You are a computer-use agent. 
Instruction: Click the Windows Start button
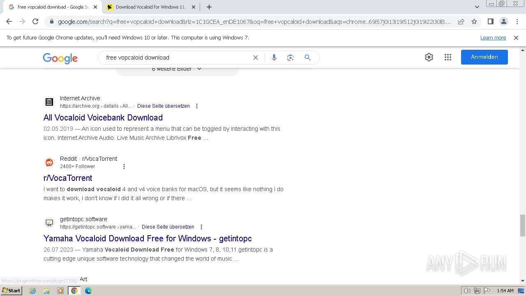pos(12,291)
